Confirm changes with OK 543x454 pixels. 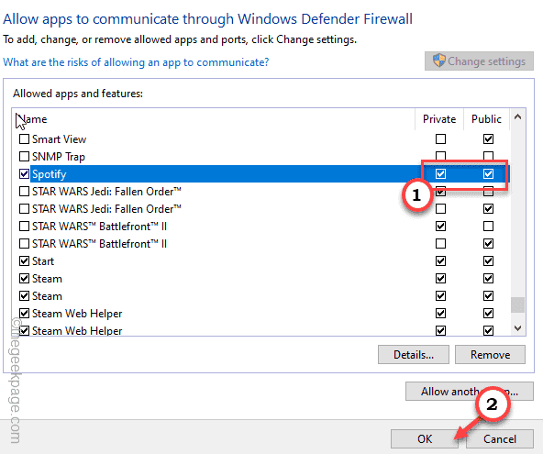[x=425, y=439]
